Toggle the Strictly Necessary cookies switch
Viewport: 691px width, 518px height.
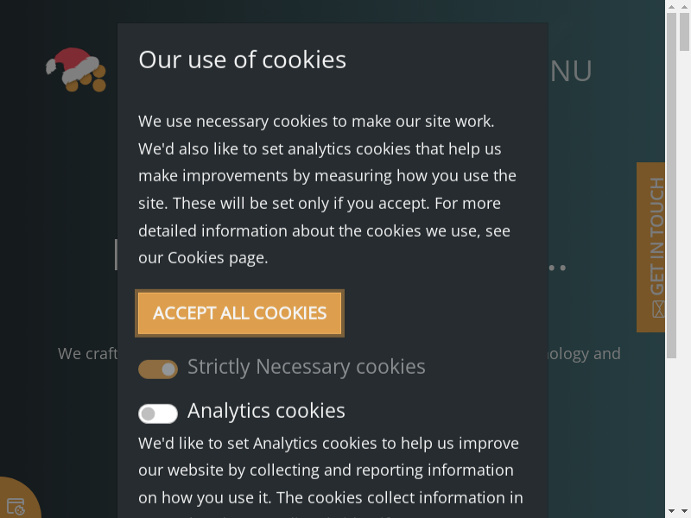tap(158, 369)
